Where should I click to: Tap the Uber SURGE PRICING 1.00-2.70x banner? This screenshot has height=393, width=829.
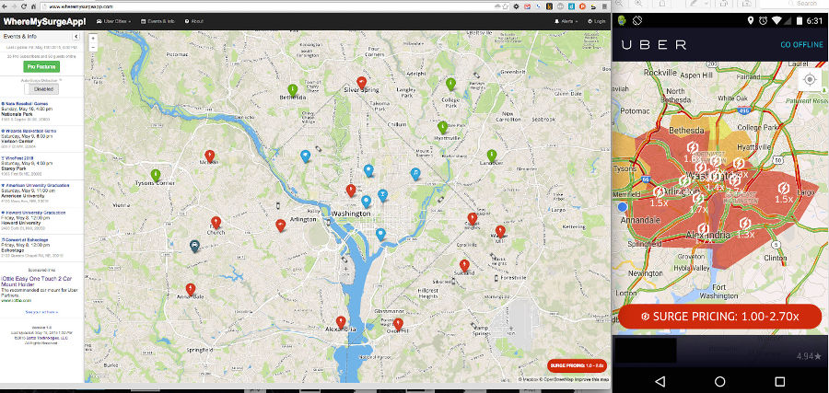[720, 317]
